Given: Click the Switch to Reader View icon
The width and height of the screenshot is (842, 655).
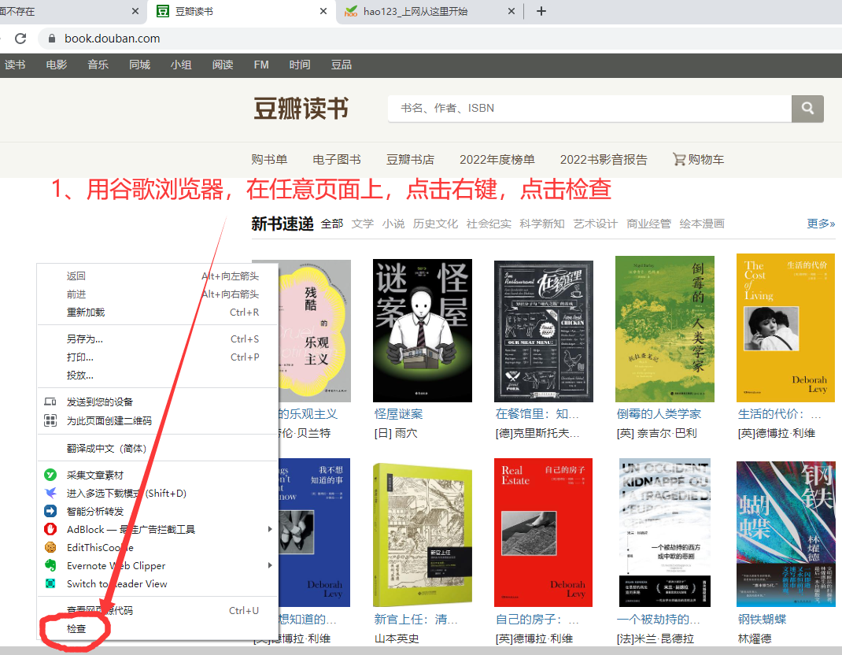Looking at the screenshot, I should 50,583.
